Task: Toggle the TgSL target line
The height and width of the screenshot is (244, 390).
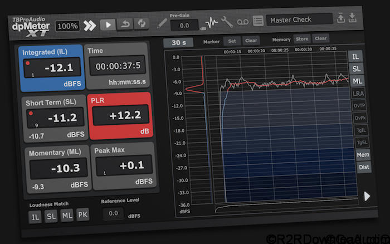Action: pyautogui.click(x=362, y=143)
